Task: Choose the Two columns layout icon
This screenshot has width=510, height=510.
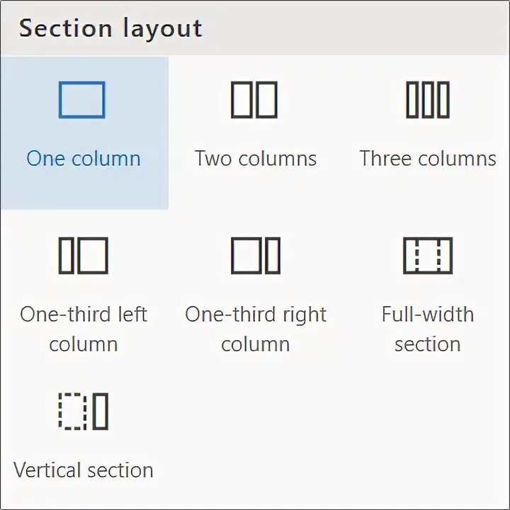Action: (254, 100)
